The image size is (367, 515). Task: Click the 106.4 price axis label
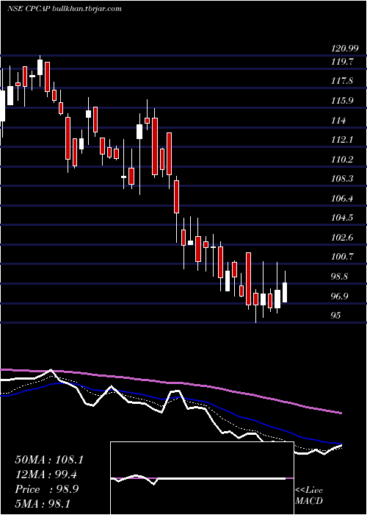click(342, 199)
